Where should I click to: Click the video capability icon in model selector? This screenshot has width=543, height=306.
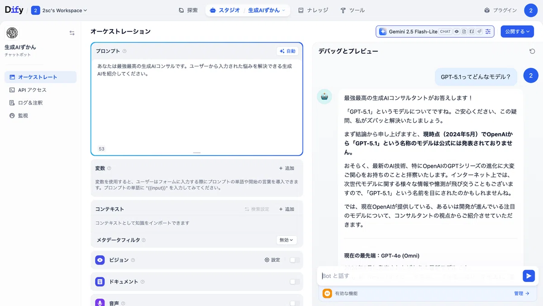click(x=472, y=32)
